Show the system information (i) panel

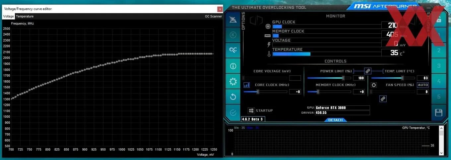pyautogui.click(x=233, y=66)
